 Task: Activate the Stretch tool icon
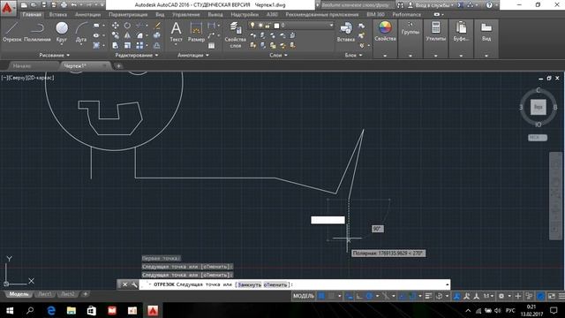pos(116,45)
